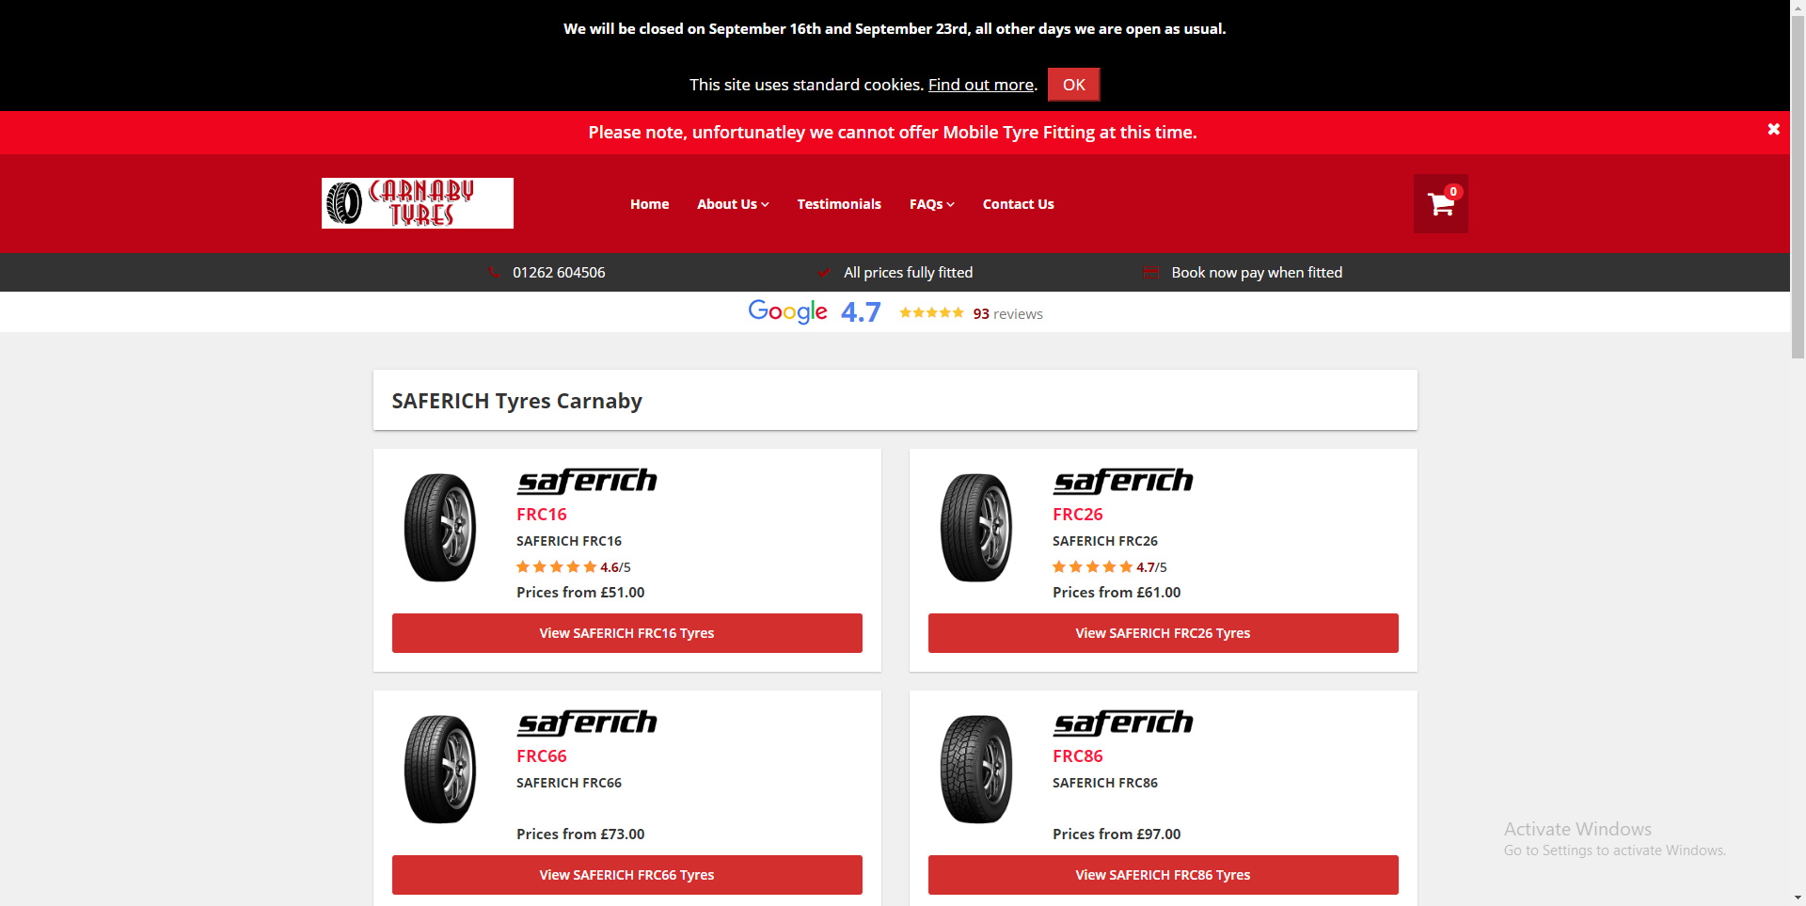
Task: Click the Google logo in reviews bar
Action: coord(787,311)
